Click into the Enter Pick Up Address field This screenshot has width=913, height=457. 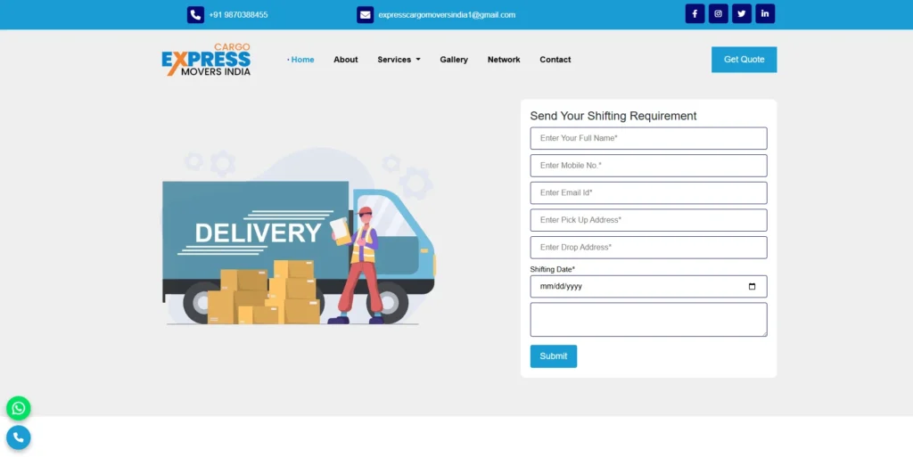pos(648,220)
